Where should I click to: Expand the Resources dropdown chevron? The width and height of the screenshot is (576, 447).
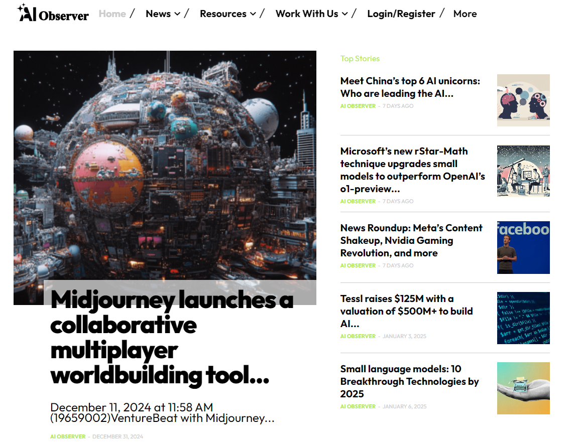tap(253, 14)
